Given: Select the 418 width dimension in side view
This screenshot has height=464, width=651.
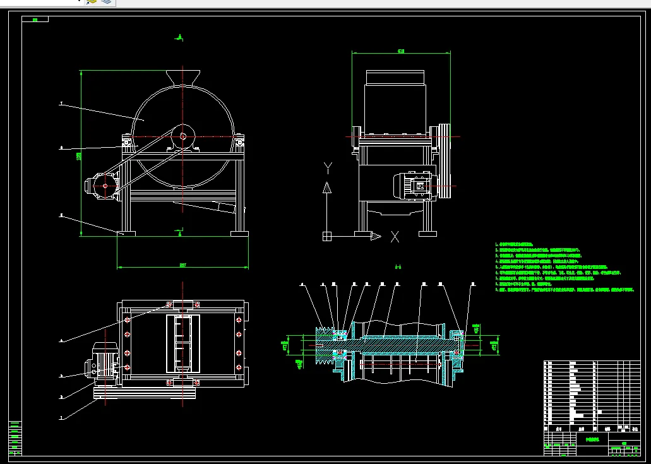Looking at the screenshot, I should click(401, 51).
